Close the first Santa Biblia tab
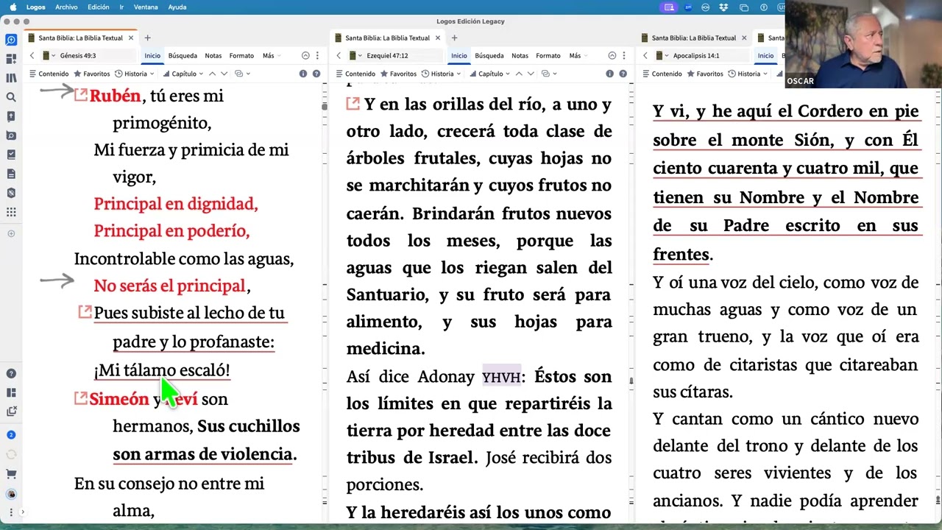Screen dimensions: 942x530 [131, 38]
